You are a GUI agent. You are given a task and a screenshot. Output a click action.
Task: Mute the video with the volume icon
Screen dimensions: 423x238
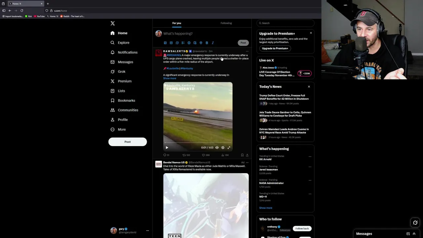[x=217, y=148]
